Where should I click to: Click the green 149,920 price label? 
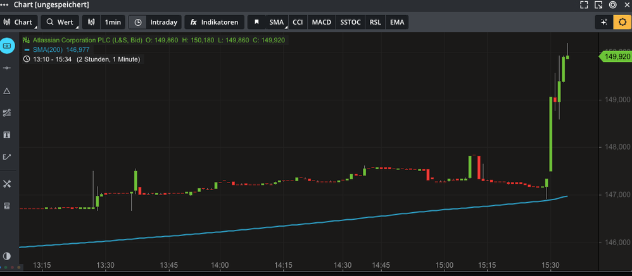[616, 57]
